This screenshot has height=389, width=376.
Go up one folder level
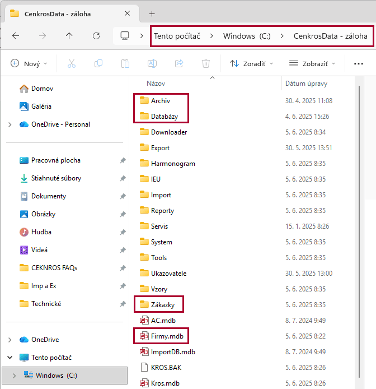tap(69, 36)
